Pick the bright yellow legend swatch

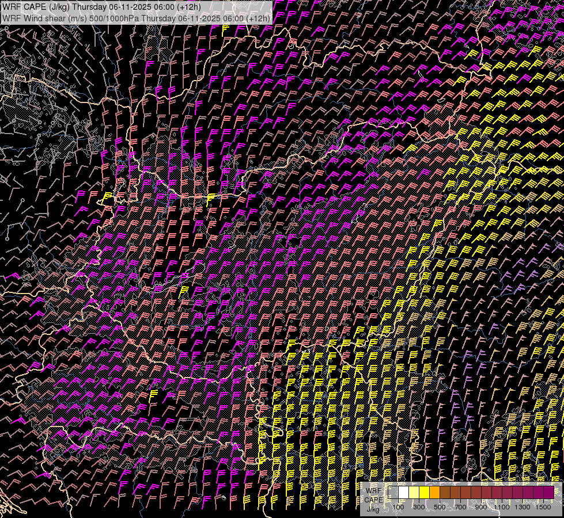click(424, 492)
